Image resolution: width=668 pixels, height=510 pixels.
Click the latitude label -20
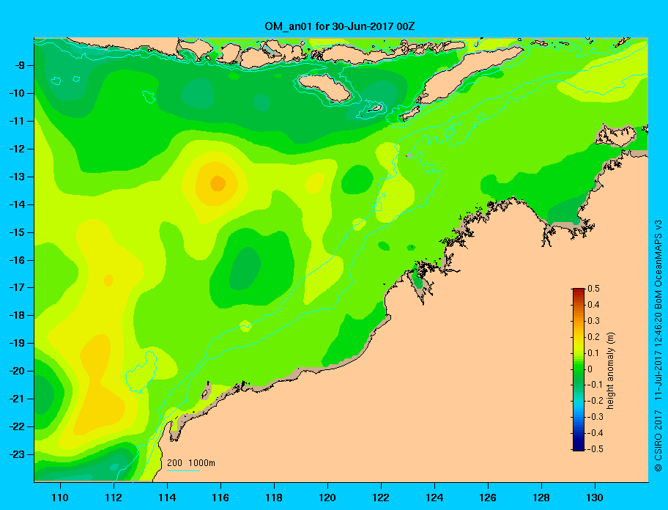point(17,371)
